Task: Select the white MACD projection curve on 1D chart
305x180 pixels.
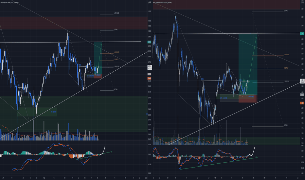Action: tap(102, 151)
